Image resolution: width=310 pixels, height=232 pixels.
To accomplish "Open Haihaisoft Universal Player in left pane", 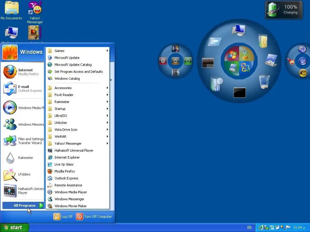I will pos(23,191).
